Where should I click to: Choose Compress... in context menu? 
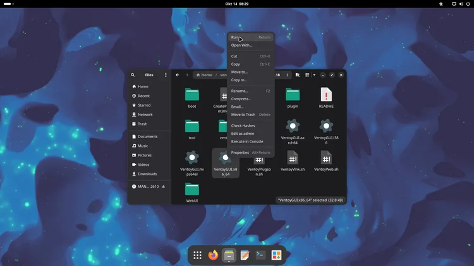(x=251, y=98)
